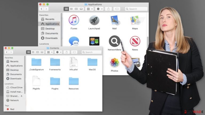Viewport: 205px width, 115px height.
Task: Click the Contents window sidebar scrollbar
Action: (x=25, y=75)
